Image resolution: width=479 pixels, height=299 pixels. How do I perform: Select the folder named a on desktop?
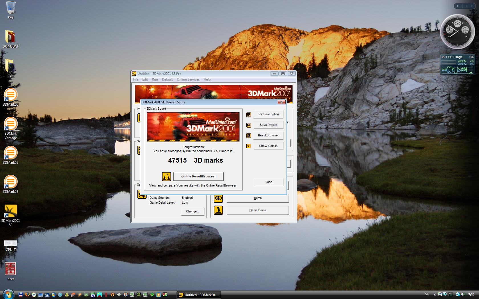[x=11, y=68]
